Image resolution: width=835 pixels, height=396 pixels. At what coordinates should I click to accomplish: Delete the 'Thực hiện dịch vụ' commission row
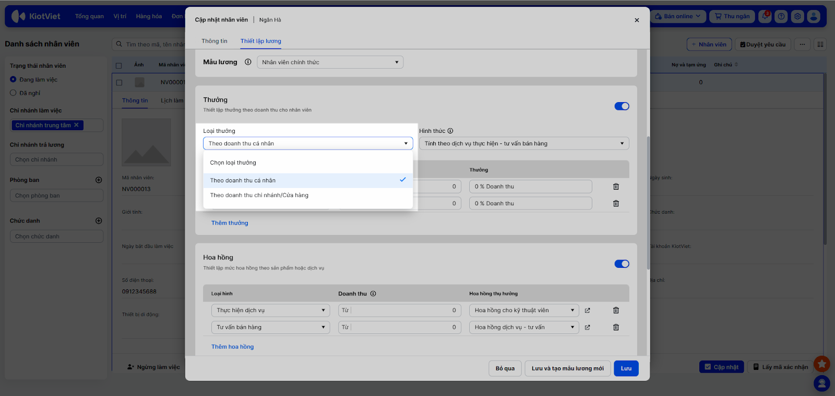[x=616, y=311]
